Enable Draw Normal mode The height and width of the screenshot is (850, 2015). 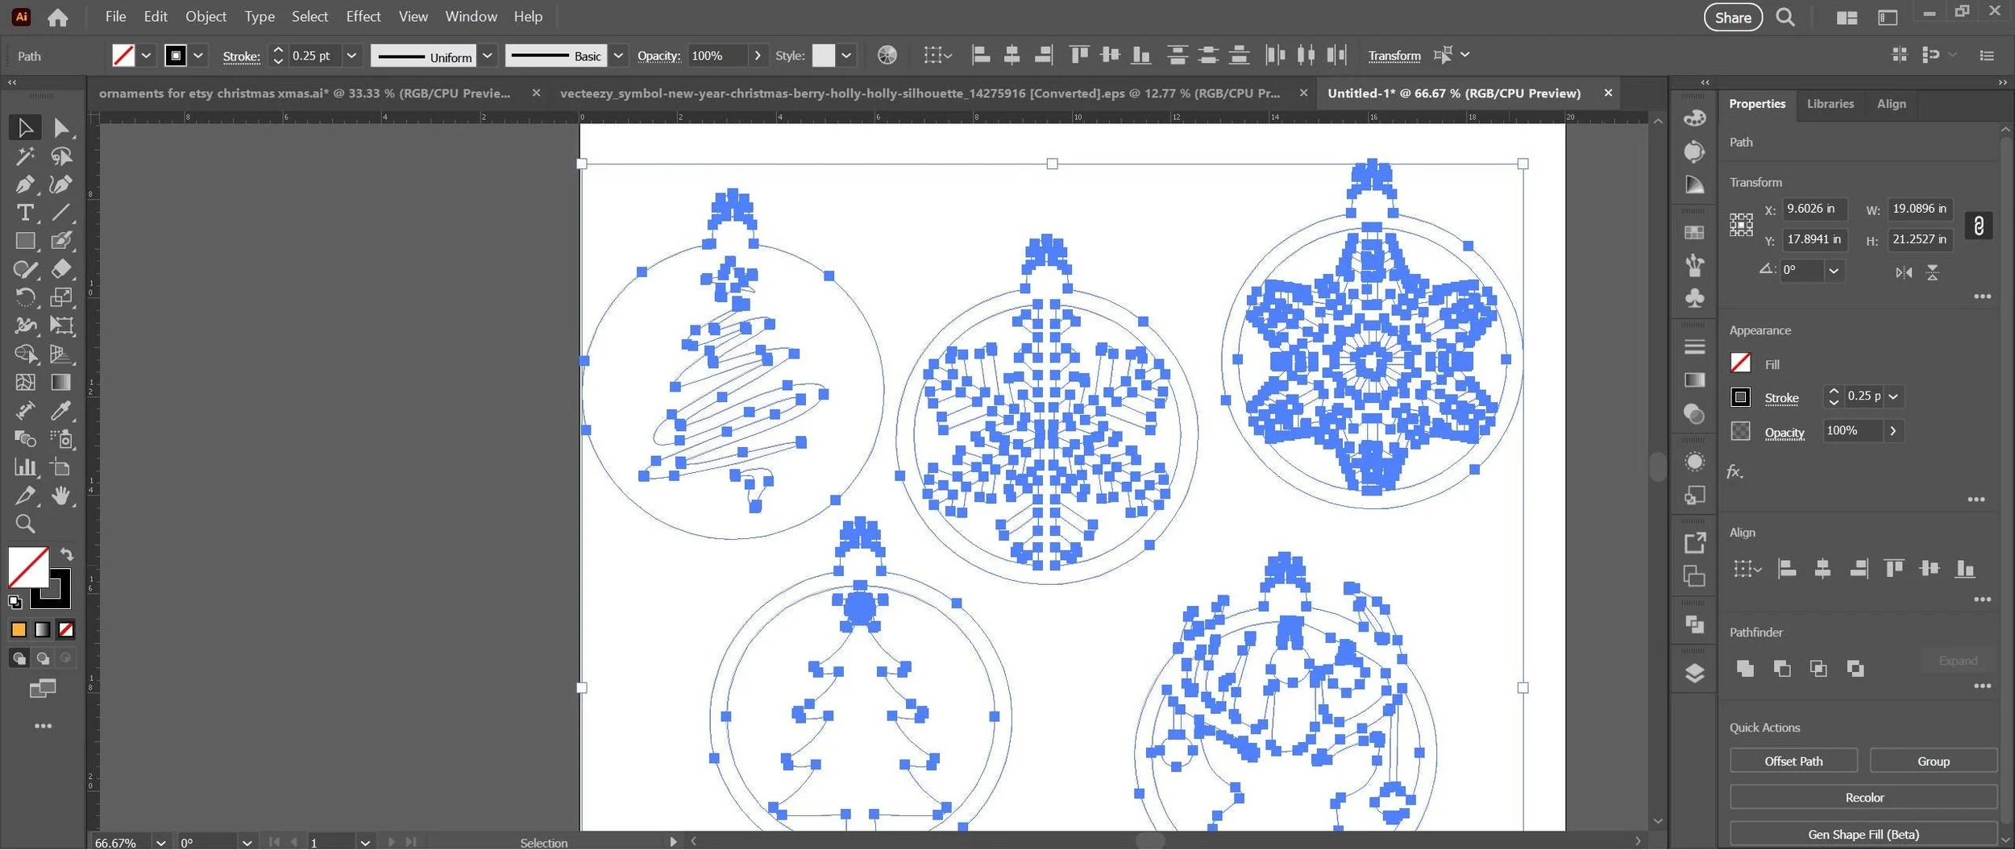pos(19,658)
